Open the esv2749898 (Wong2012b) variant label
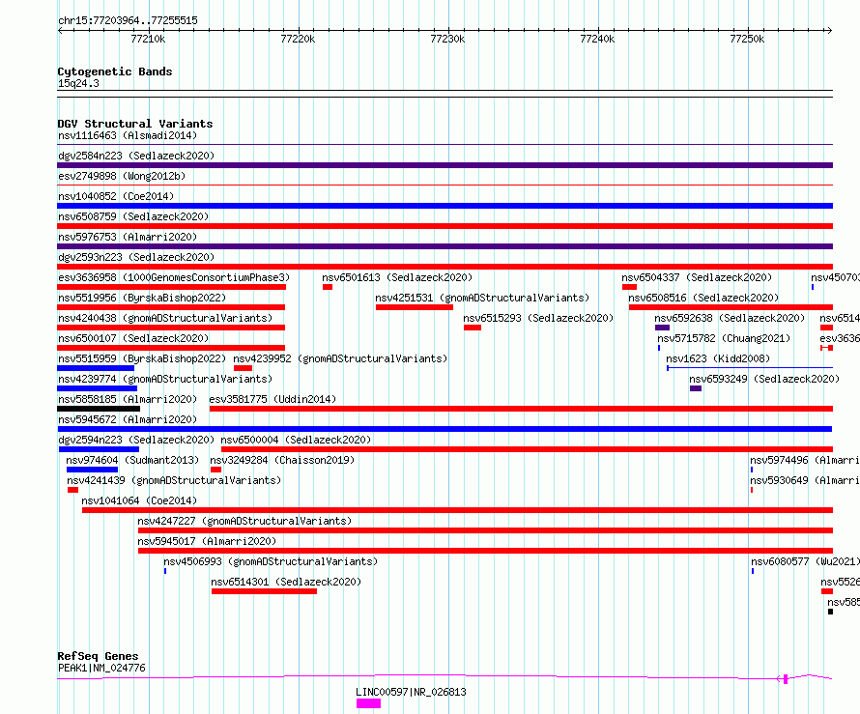 point(122,176)
